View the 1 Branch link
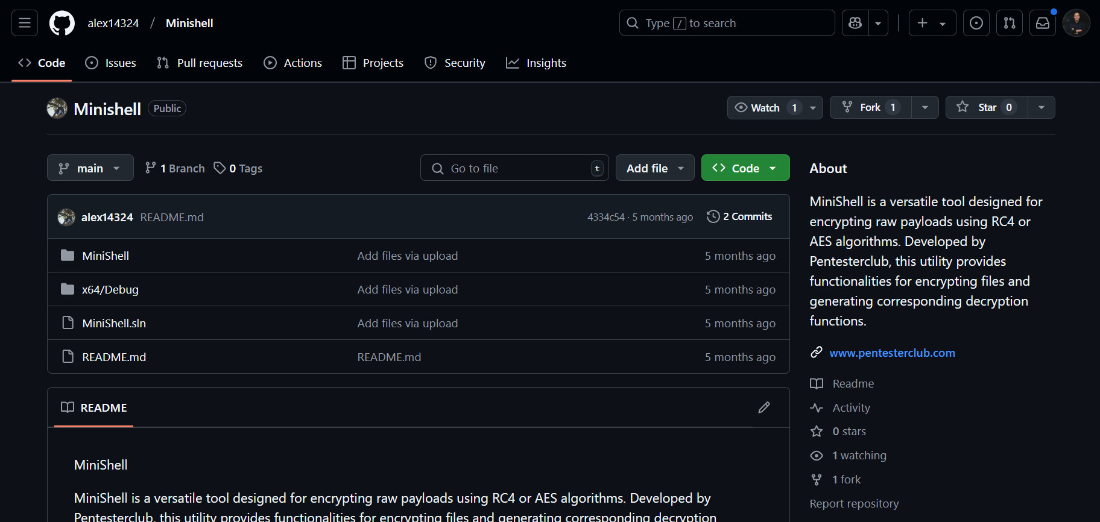 click(175, 168)
